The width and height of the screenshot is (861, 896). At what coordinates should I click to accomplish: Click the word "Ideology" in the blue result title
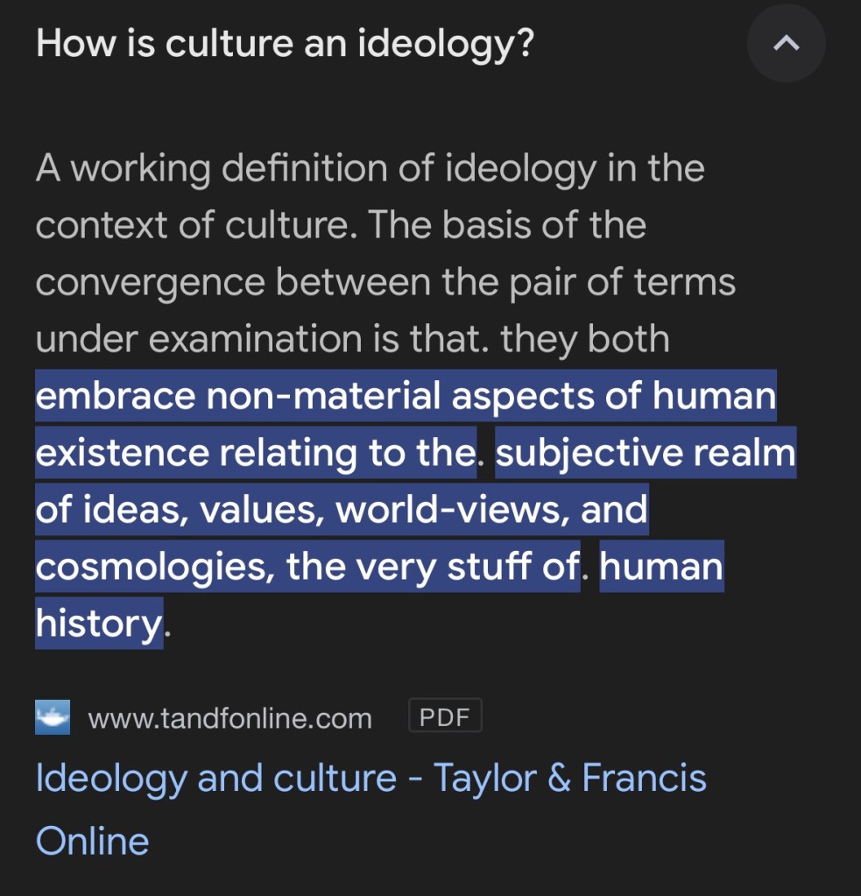coord(110,778)
